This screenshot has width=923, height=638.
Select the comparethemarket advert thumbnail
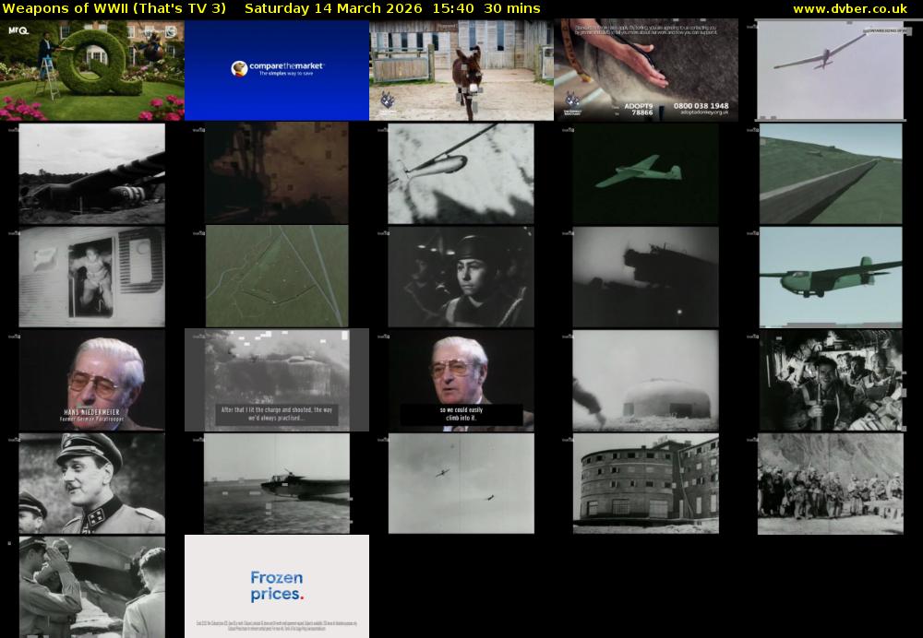(277, 71)
